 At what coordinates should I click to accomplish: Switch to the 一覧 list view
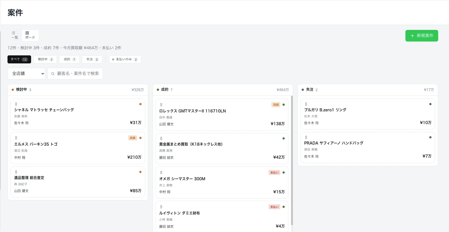pyautogui.click(x=15, y=35)
